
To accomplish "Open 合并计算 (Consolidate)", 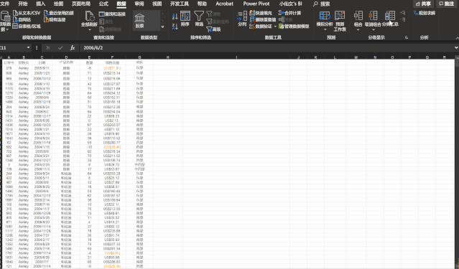I will point(289,13).
